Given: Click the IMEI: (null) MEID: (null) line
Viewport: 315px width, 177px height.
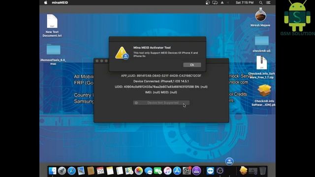Looking at the screenshot, I should pos(161,92).
